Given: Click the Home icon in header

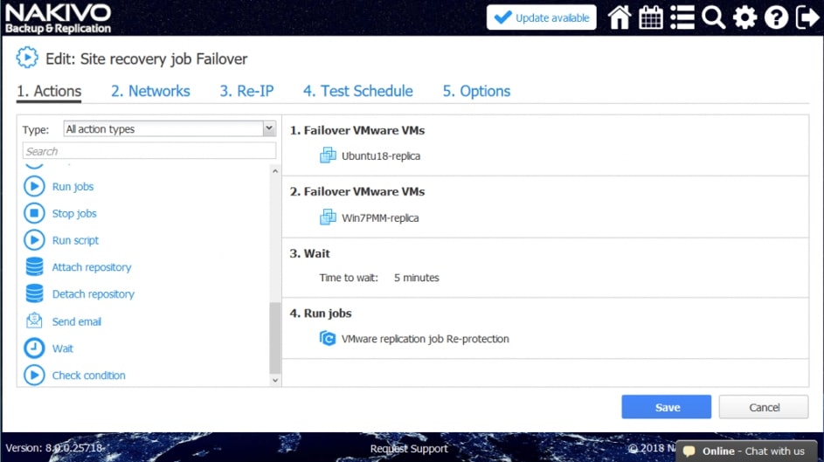Looking at the screenshot, I should (x=620, y=17).
